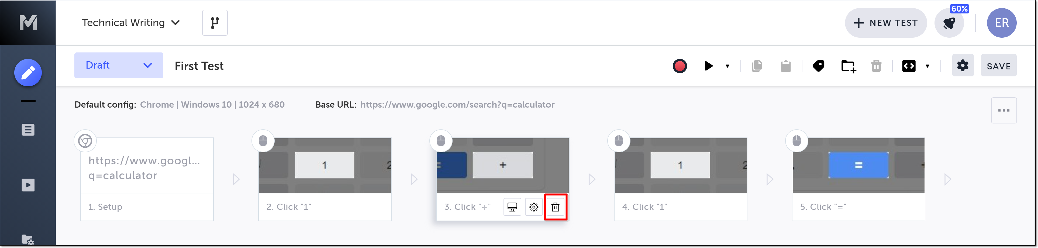Save the test with SAVE button
Viewport: 1038px width, 248px height.
pyautogui.click(x=998, y=66)
